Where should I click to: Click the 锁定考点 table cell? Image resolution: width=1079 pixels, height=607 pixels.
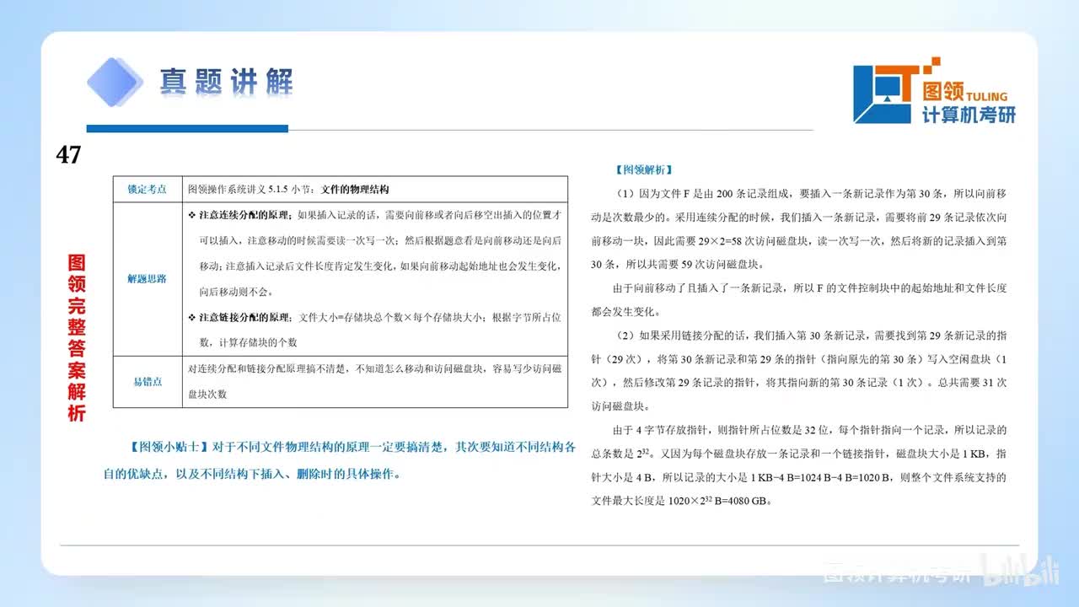pos(148,189)
